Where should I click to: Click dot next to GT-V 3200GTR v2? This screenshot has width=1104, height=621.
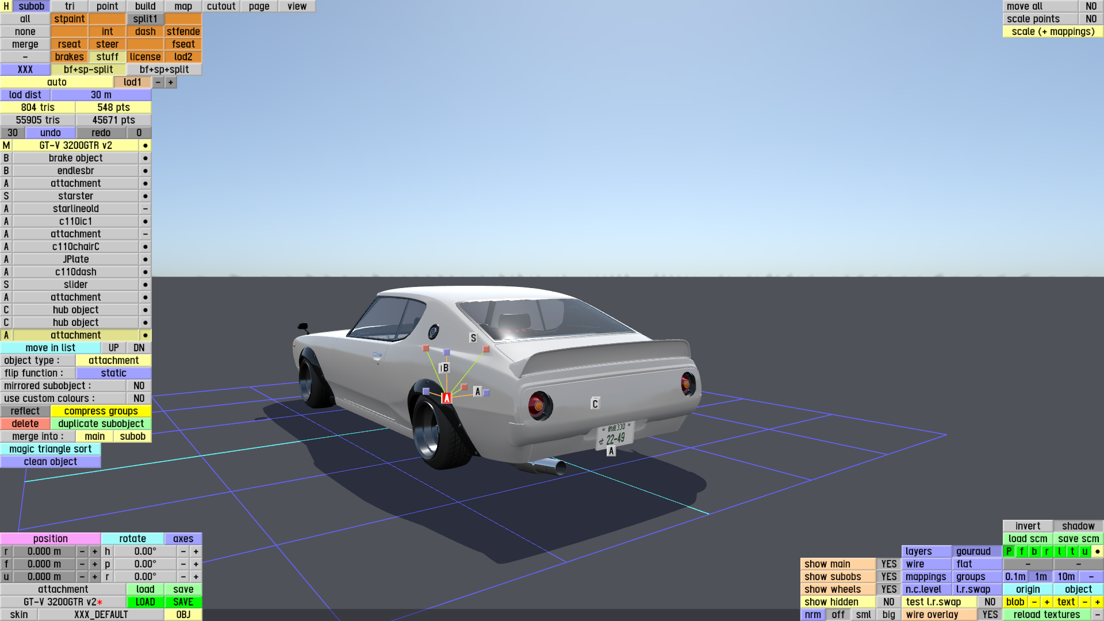click(x=145, y=145)
